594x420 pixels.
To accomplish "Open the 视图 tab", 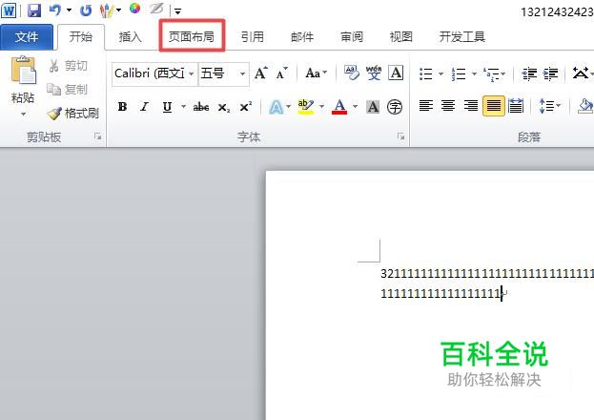I will click(x=400, y=37).
